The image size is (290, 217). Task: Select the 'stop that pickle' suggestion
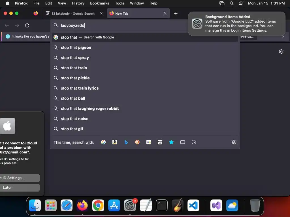[x=145, y=78]
